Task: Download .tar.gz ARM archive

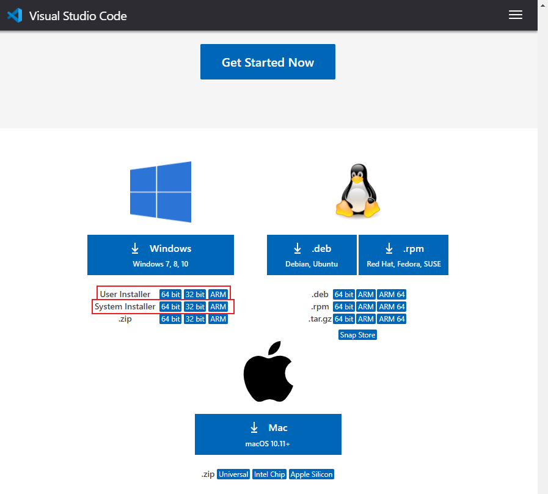Action: click(x=366, y=319)
